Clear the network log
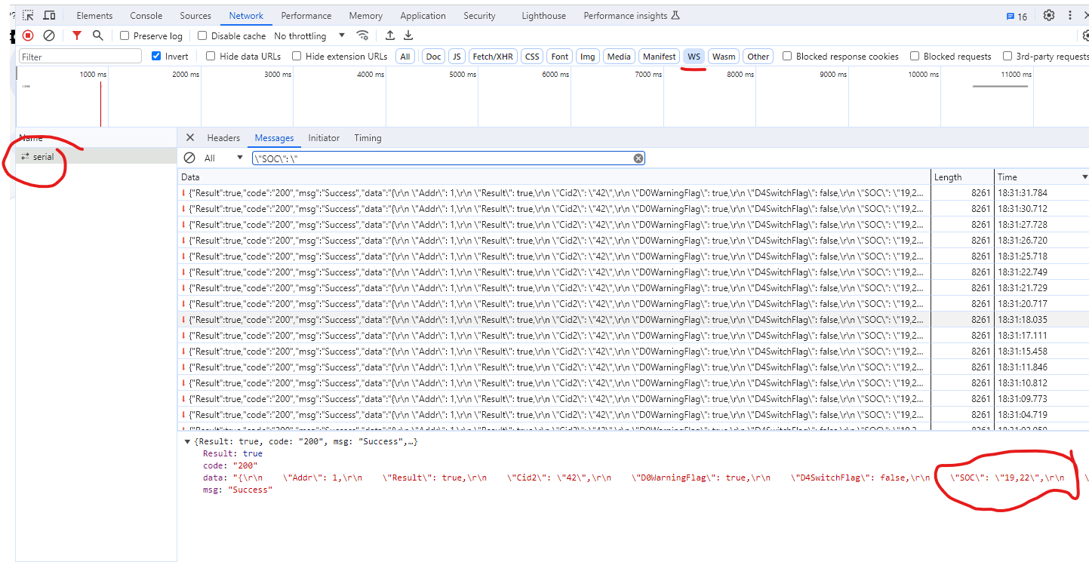Image resolution: width=1089 pixels, height=562 pixels. (49, 35)
